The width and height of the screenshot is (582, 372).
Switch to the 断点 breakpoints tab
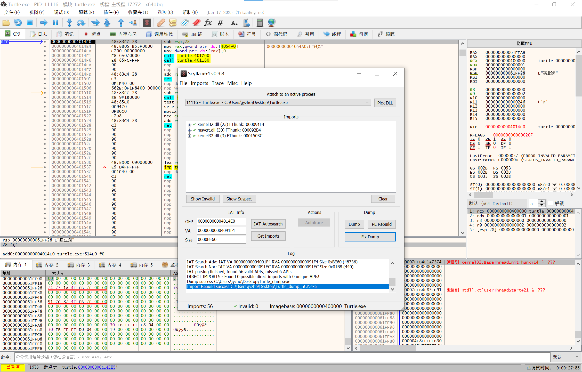coord(92,34)
